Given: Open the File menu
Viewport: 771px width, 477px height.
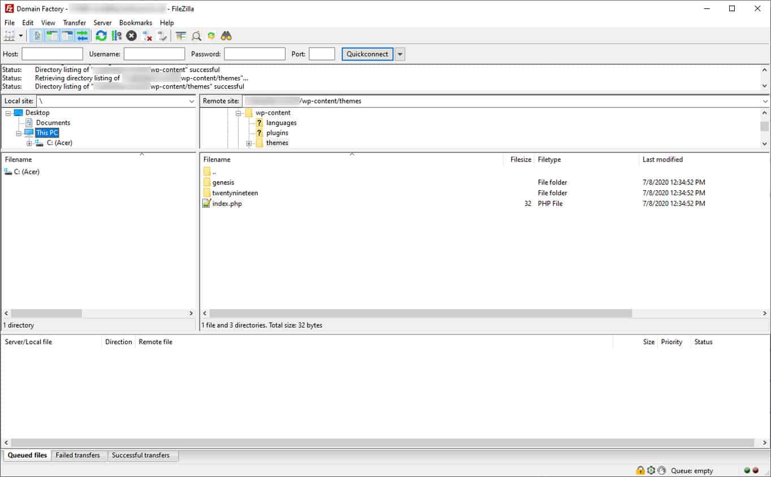Looking at the screenshot, I should 10,23.
